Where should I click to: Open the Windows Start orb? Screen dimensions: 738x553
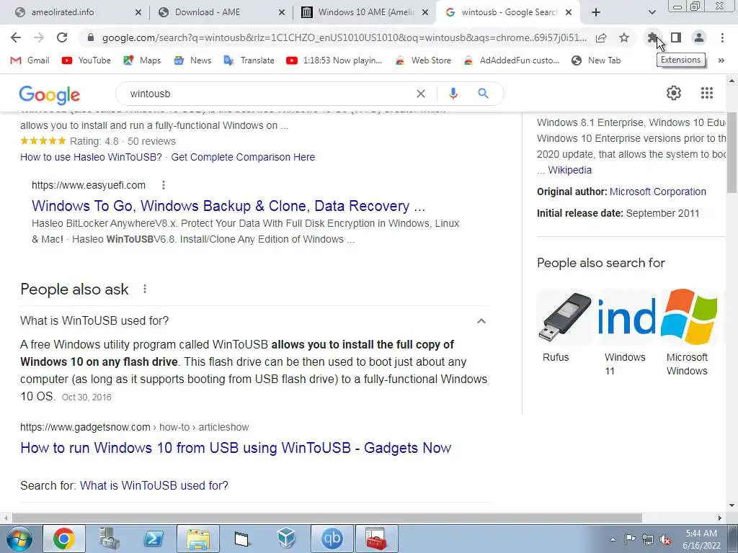pos(19,539)
